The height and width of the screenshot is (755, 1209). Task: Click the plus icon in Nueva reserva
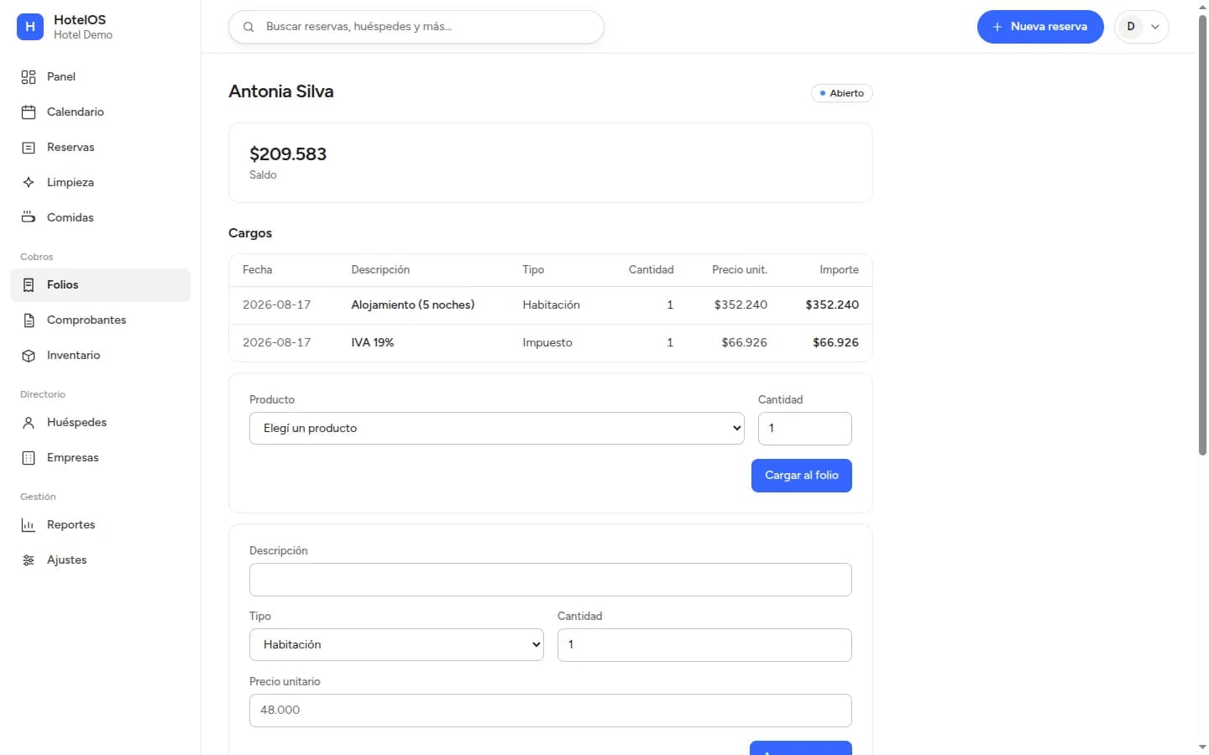[x=997, y=27]
